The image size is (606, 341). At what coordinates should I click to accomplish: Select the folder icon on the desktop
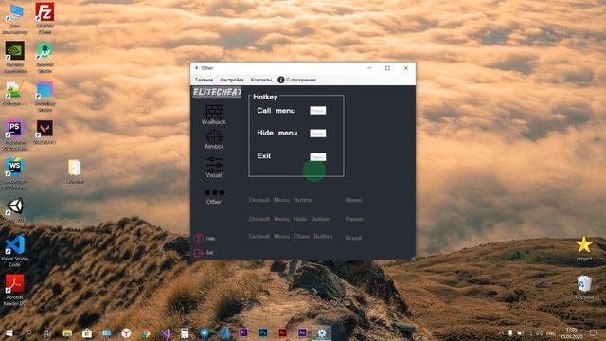(75, 171)
